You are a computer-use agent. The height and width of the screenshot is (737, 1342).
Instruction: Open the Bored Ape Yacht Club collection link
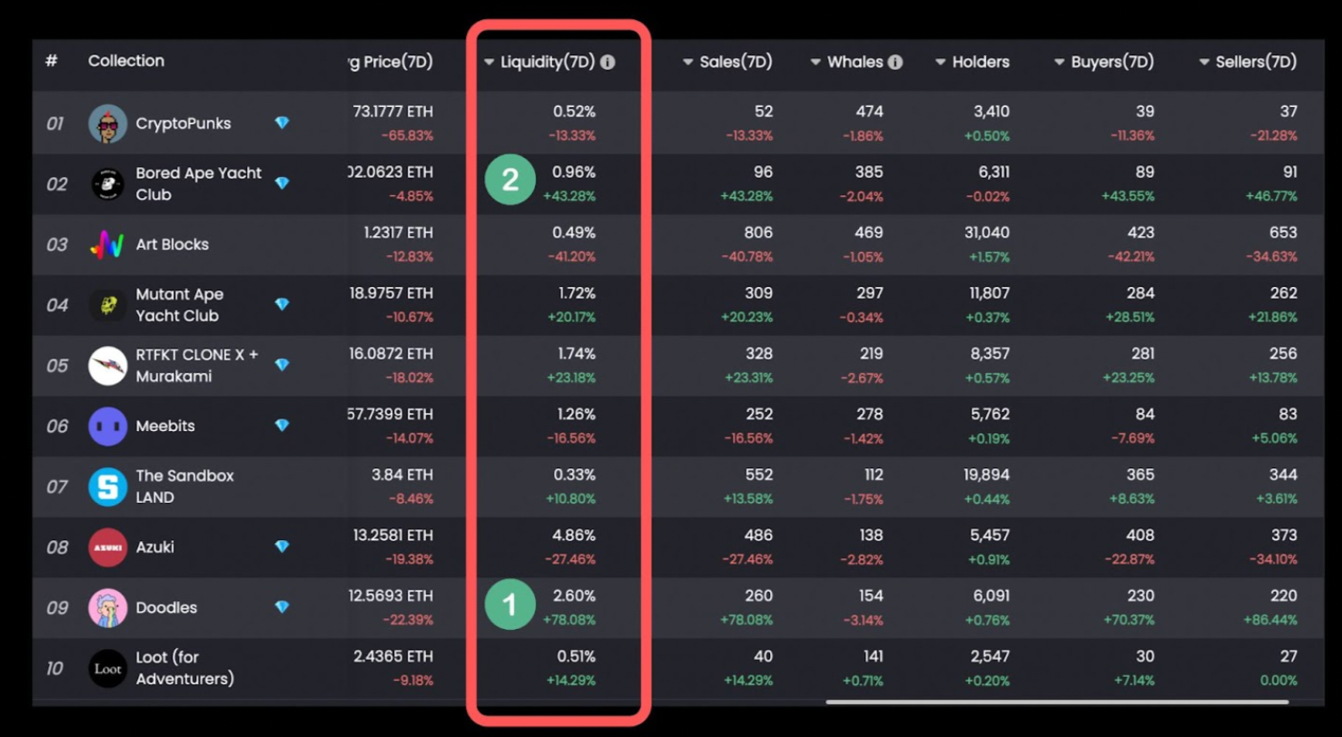pyautogui.click(x=199, y=183)
